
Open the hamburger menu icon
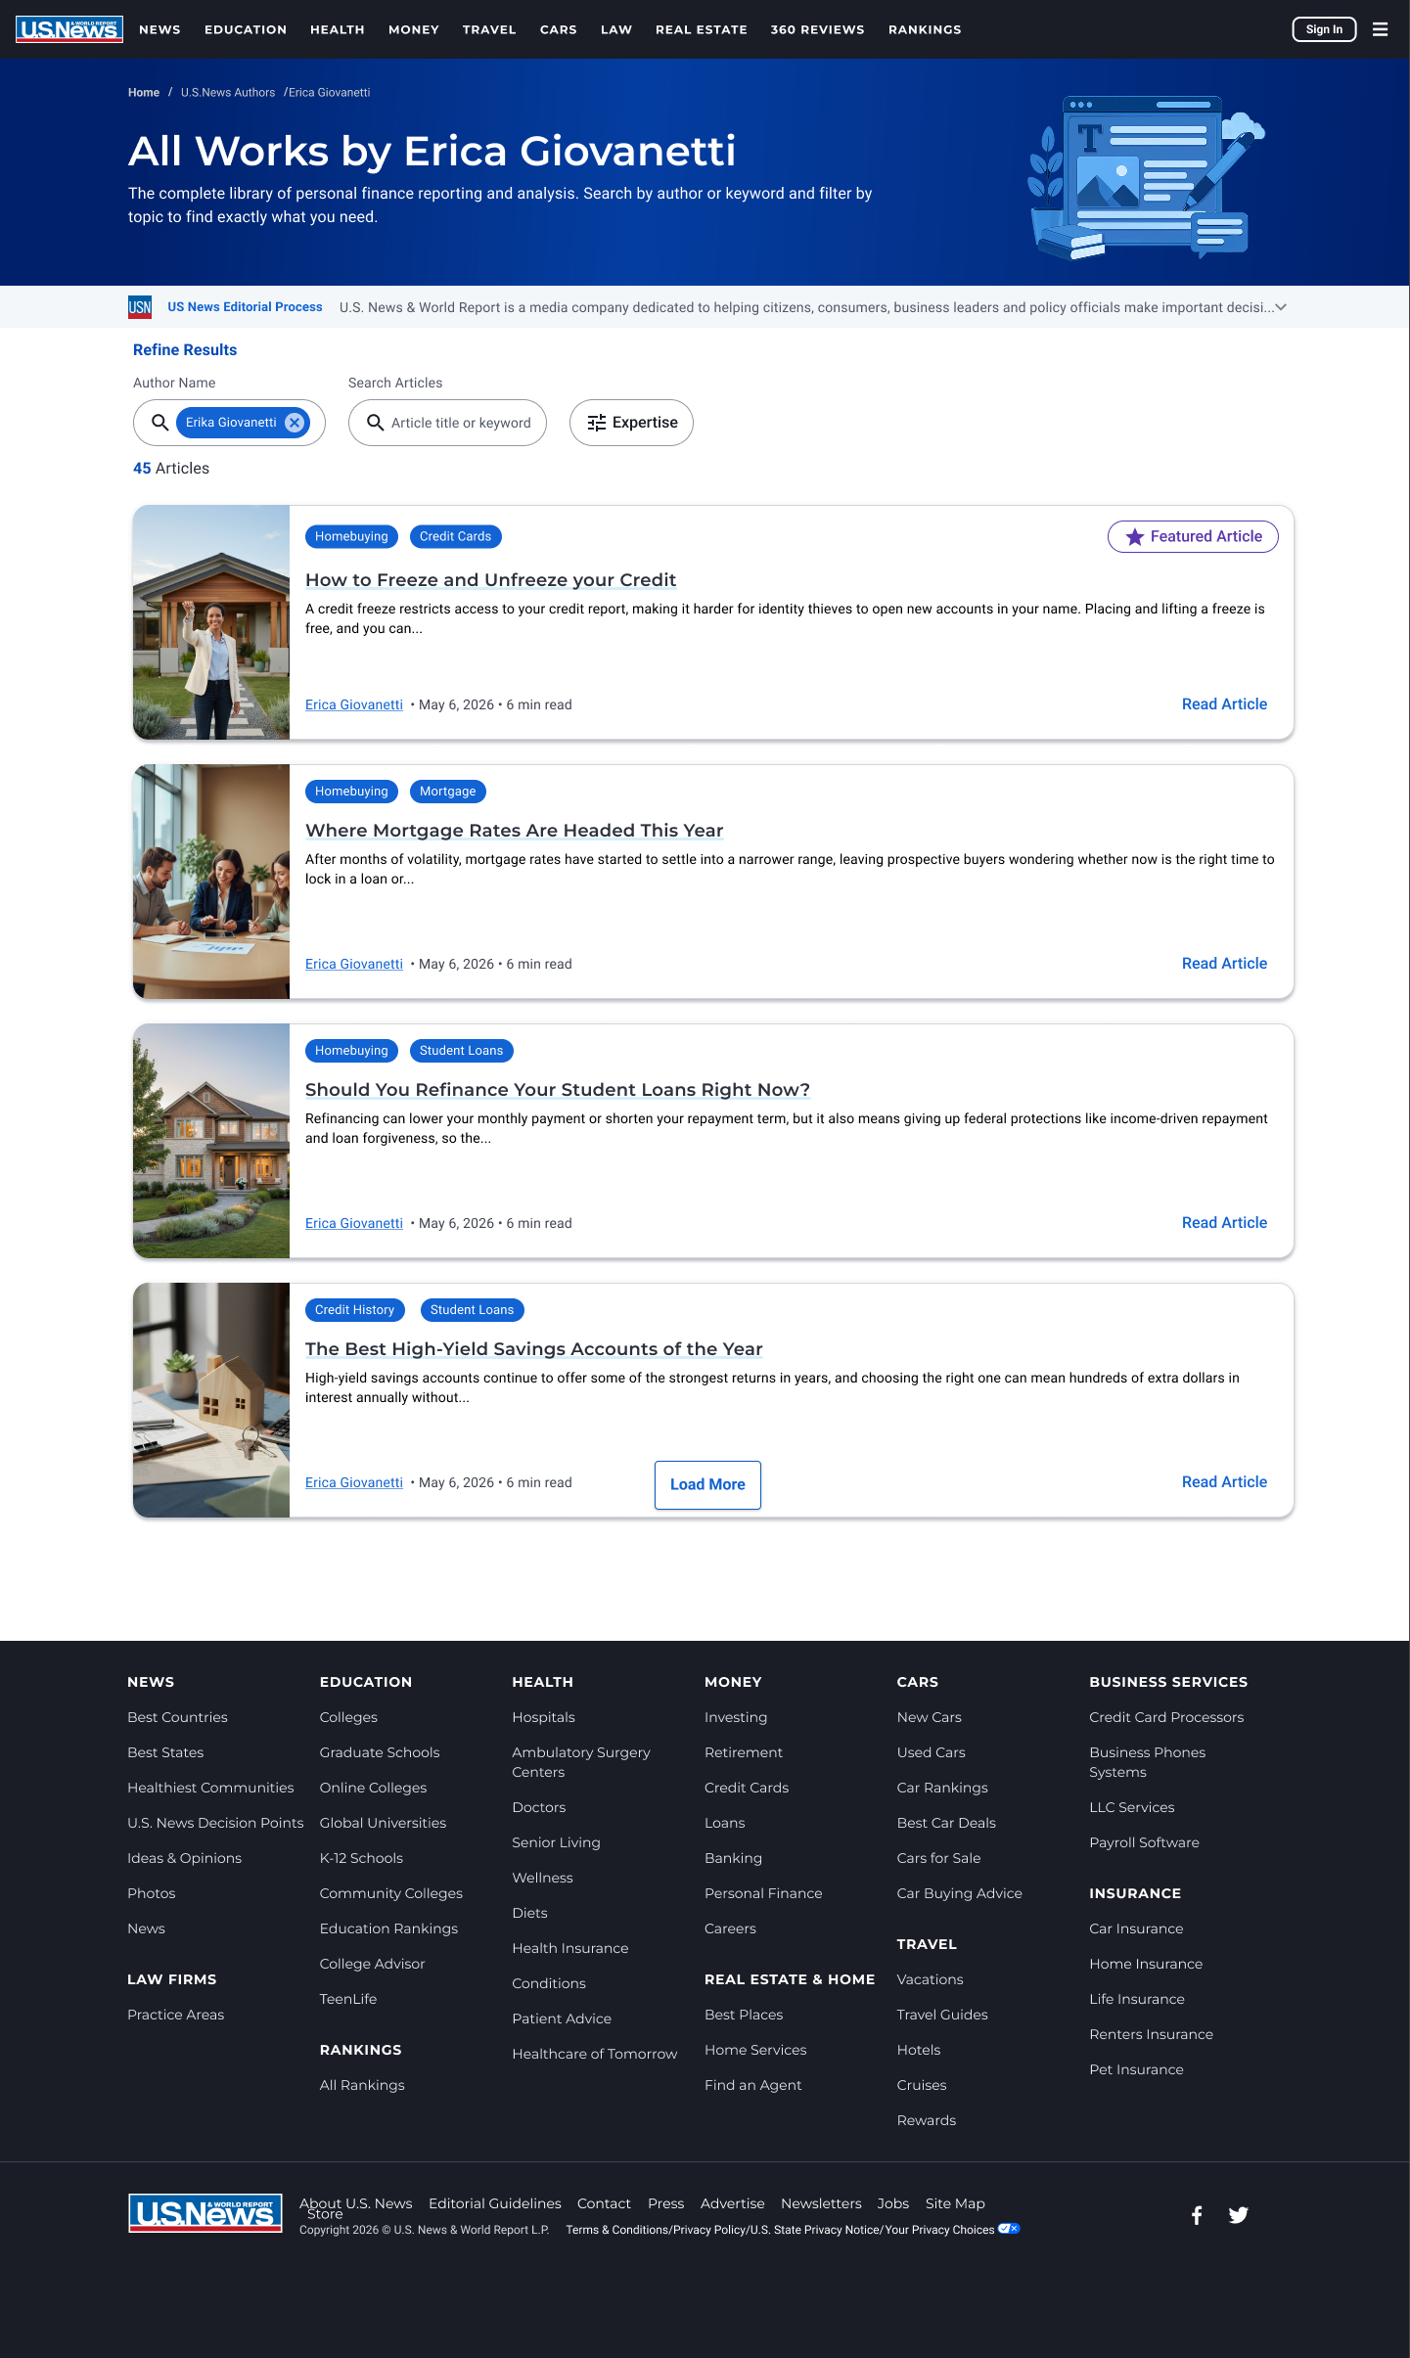coord(1380,29)
